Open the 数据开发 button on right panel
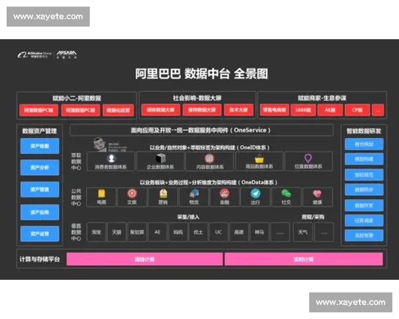Viewport: 399px width, 319px height. [x=364, y=205]
